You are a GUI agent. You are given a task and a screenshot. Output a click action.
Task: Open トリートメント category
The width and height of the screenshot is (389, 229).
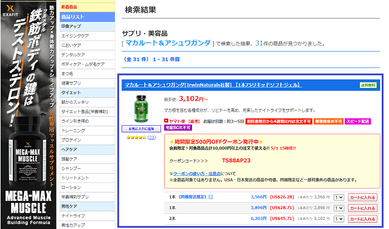point(87,178)
